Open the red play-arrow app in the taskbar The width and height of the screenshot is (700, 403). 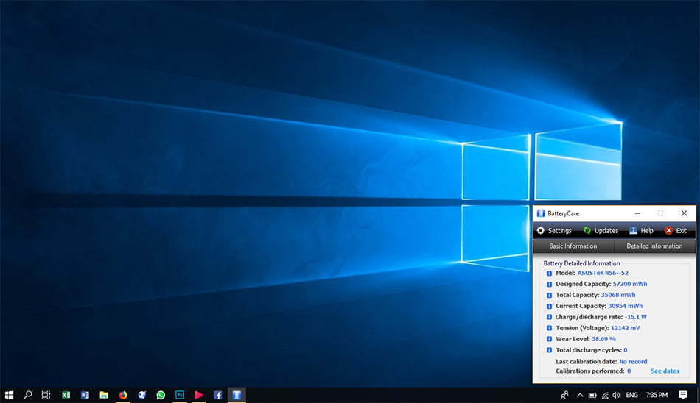coord(199,395)
